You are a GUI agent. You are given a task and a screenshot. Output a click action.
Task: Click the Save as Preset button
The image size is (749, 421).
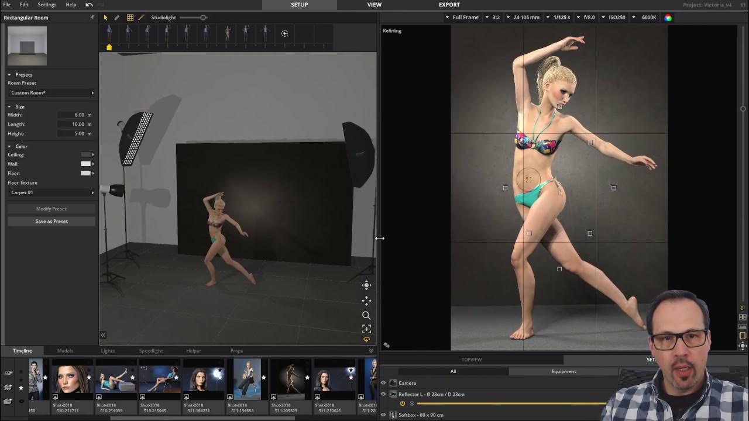pos(51,222)
